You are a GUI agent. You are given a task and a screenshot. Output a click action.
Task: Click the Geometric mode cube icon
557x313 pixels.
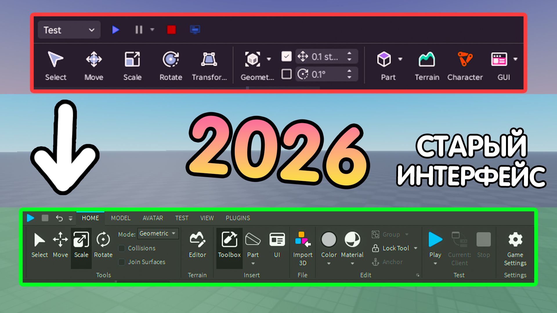pyautogui.click(x=252, y=59)
